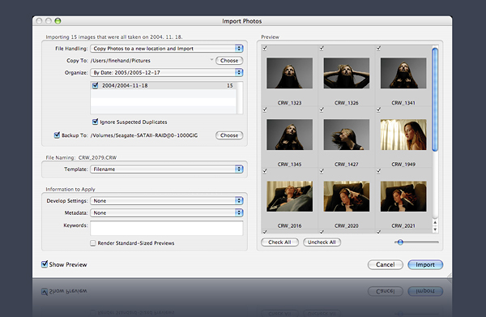
Task: Enable Render Standard-Sized Previews
Action: coord(92,243)
